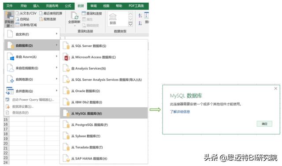Click 了解详细信息 link in MySQL dialog

tap(180, 112)
